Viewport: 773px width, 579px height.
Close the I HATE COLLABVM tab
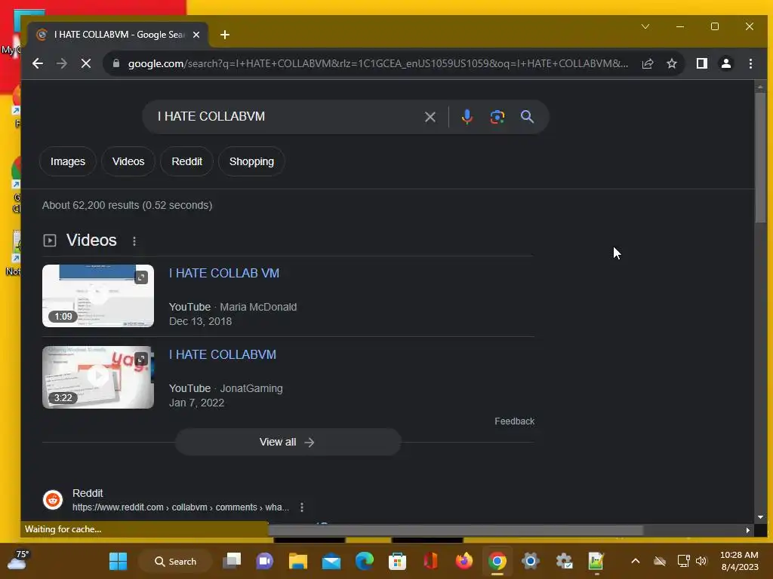coord(196,35)
